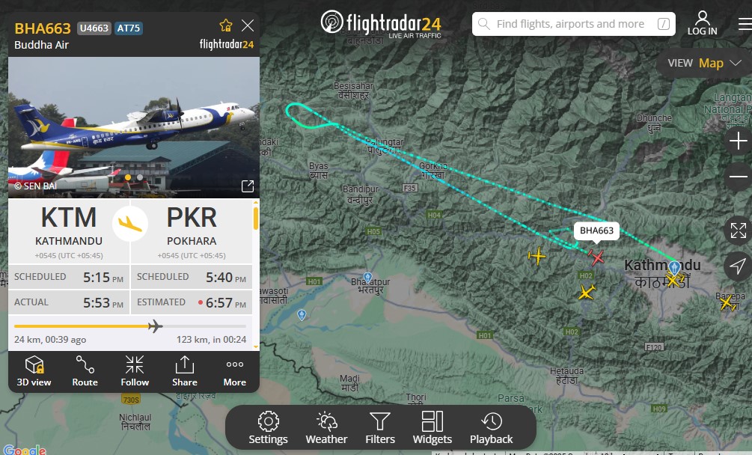The height and width of the screenshot is (455, 752).
Task: Open aircraft photo in external link
Action: point(248,186)
